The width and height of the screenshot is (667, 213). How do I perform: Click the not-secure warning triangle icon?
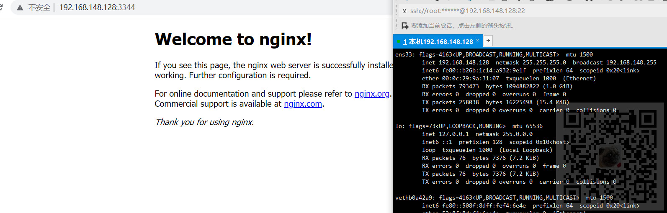click(20, 8)
